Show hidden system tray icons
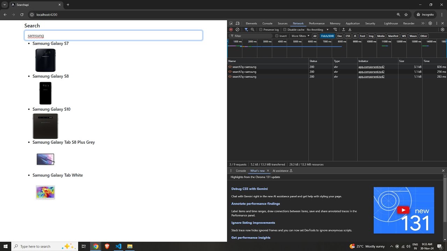The image size is (447, 251). click(x=391, y=246)
